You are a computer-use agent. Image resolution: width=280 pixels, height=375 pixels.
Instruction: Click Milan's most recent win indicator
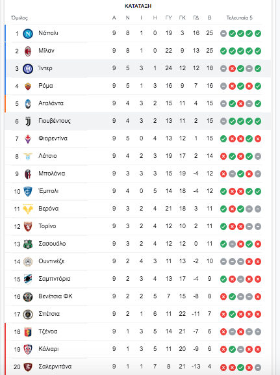point(258,51)
